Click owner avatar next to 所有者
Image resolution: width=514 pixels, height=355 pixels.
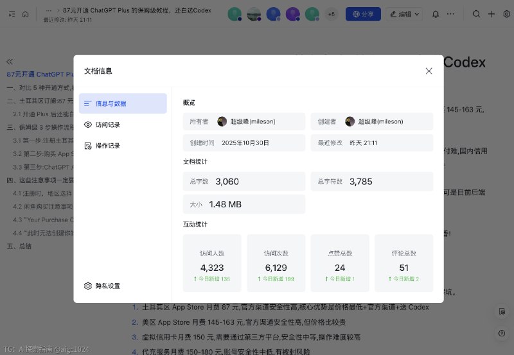pyautogui.click(x=222, y=121)
